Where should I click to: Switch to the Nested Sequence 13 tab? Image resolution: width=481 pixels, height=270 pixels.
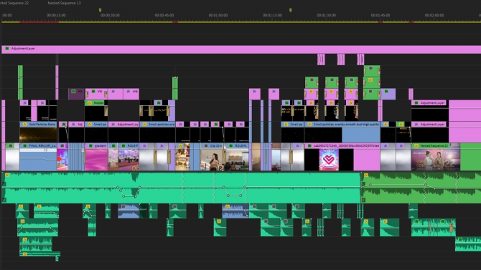pyautogui.click(x=64, y=3)
